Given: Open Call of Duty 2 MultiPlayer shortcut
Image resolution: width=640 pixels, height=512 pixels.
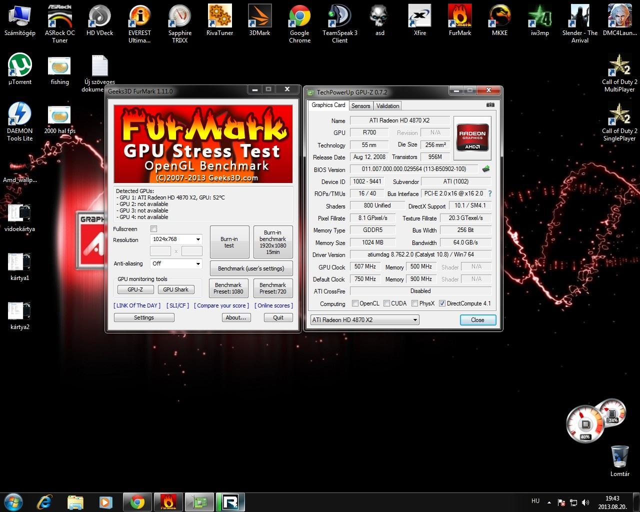Looking at the screenshot, I should (x=619, y=73).
